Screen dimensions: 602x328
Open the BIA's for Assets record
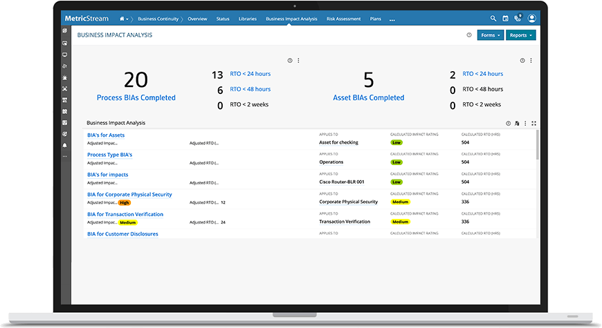click(106, 135)
